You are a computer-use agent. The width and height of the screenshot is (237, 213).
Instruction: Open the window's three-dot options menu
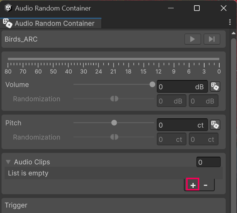[230, 23]
